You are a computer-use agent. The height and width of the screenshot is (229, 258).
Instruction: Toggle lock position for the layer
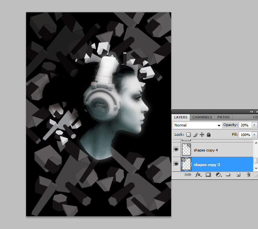click(202, 135)
